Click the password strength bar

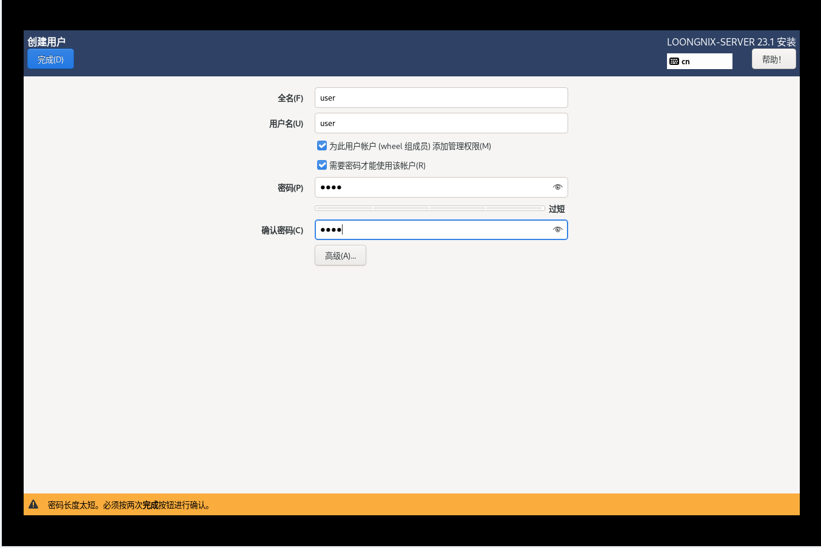[429, 208]
